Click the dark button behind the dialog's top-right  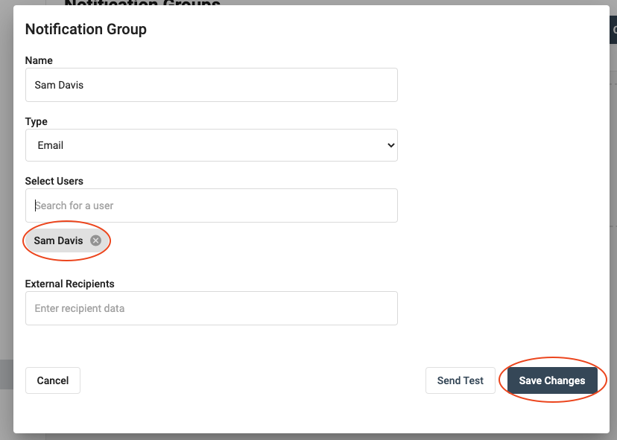pyautogui.click(x=613, y=30)
